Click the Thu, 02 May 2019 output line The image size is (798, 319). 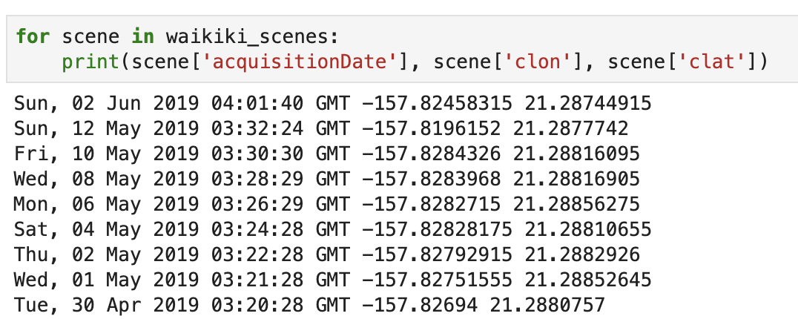[x=327, y=254]
